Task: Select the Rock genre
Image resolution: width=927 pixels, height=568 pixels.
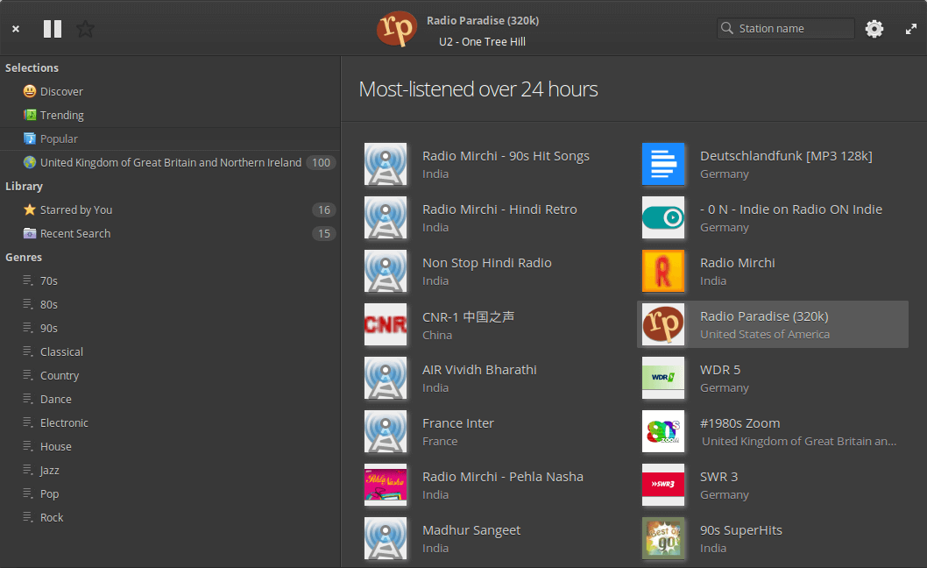Action: tap(170, 517)
